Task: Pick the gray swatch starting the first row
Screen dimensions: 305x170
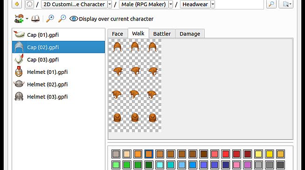Action: pyautogui.click(x=116, y=154)
